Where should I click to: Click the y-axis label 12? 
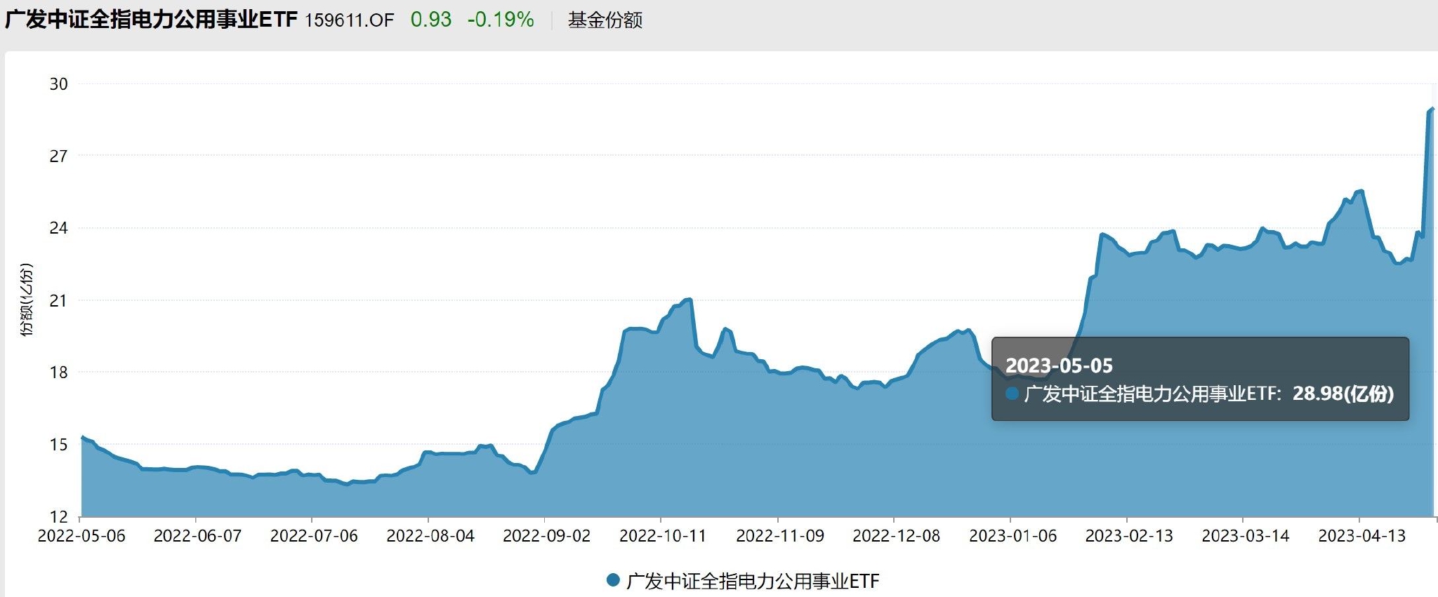(59, 517)
